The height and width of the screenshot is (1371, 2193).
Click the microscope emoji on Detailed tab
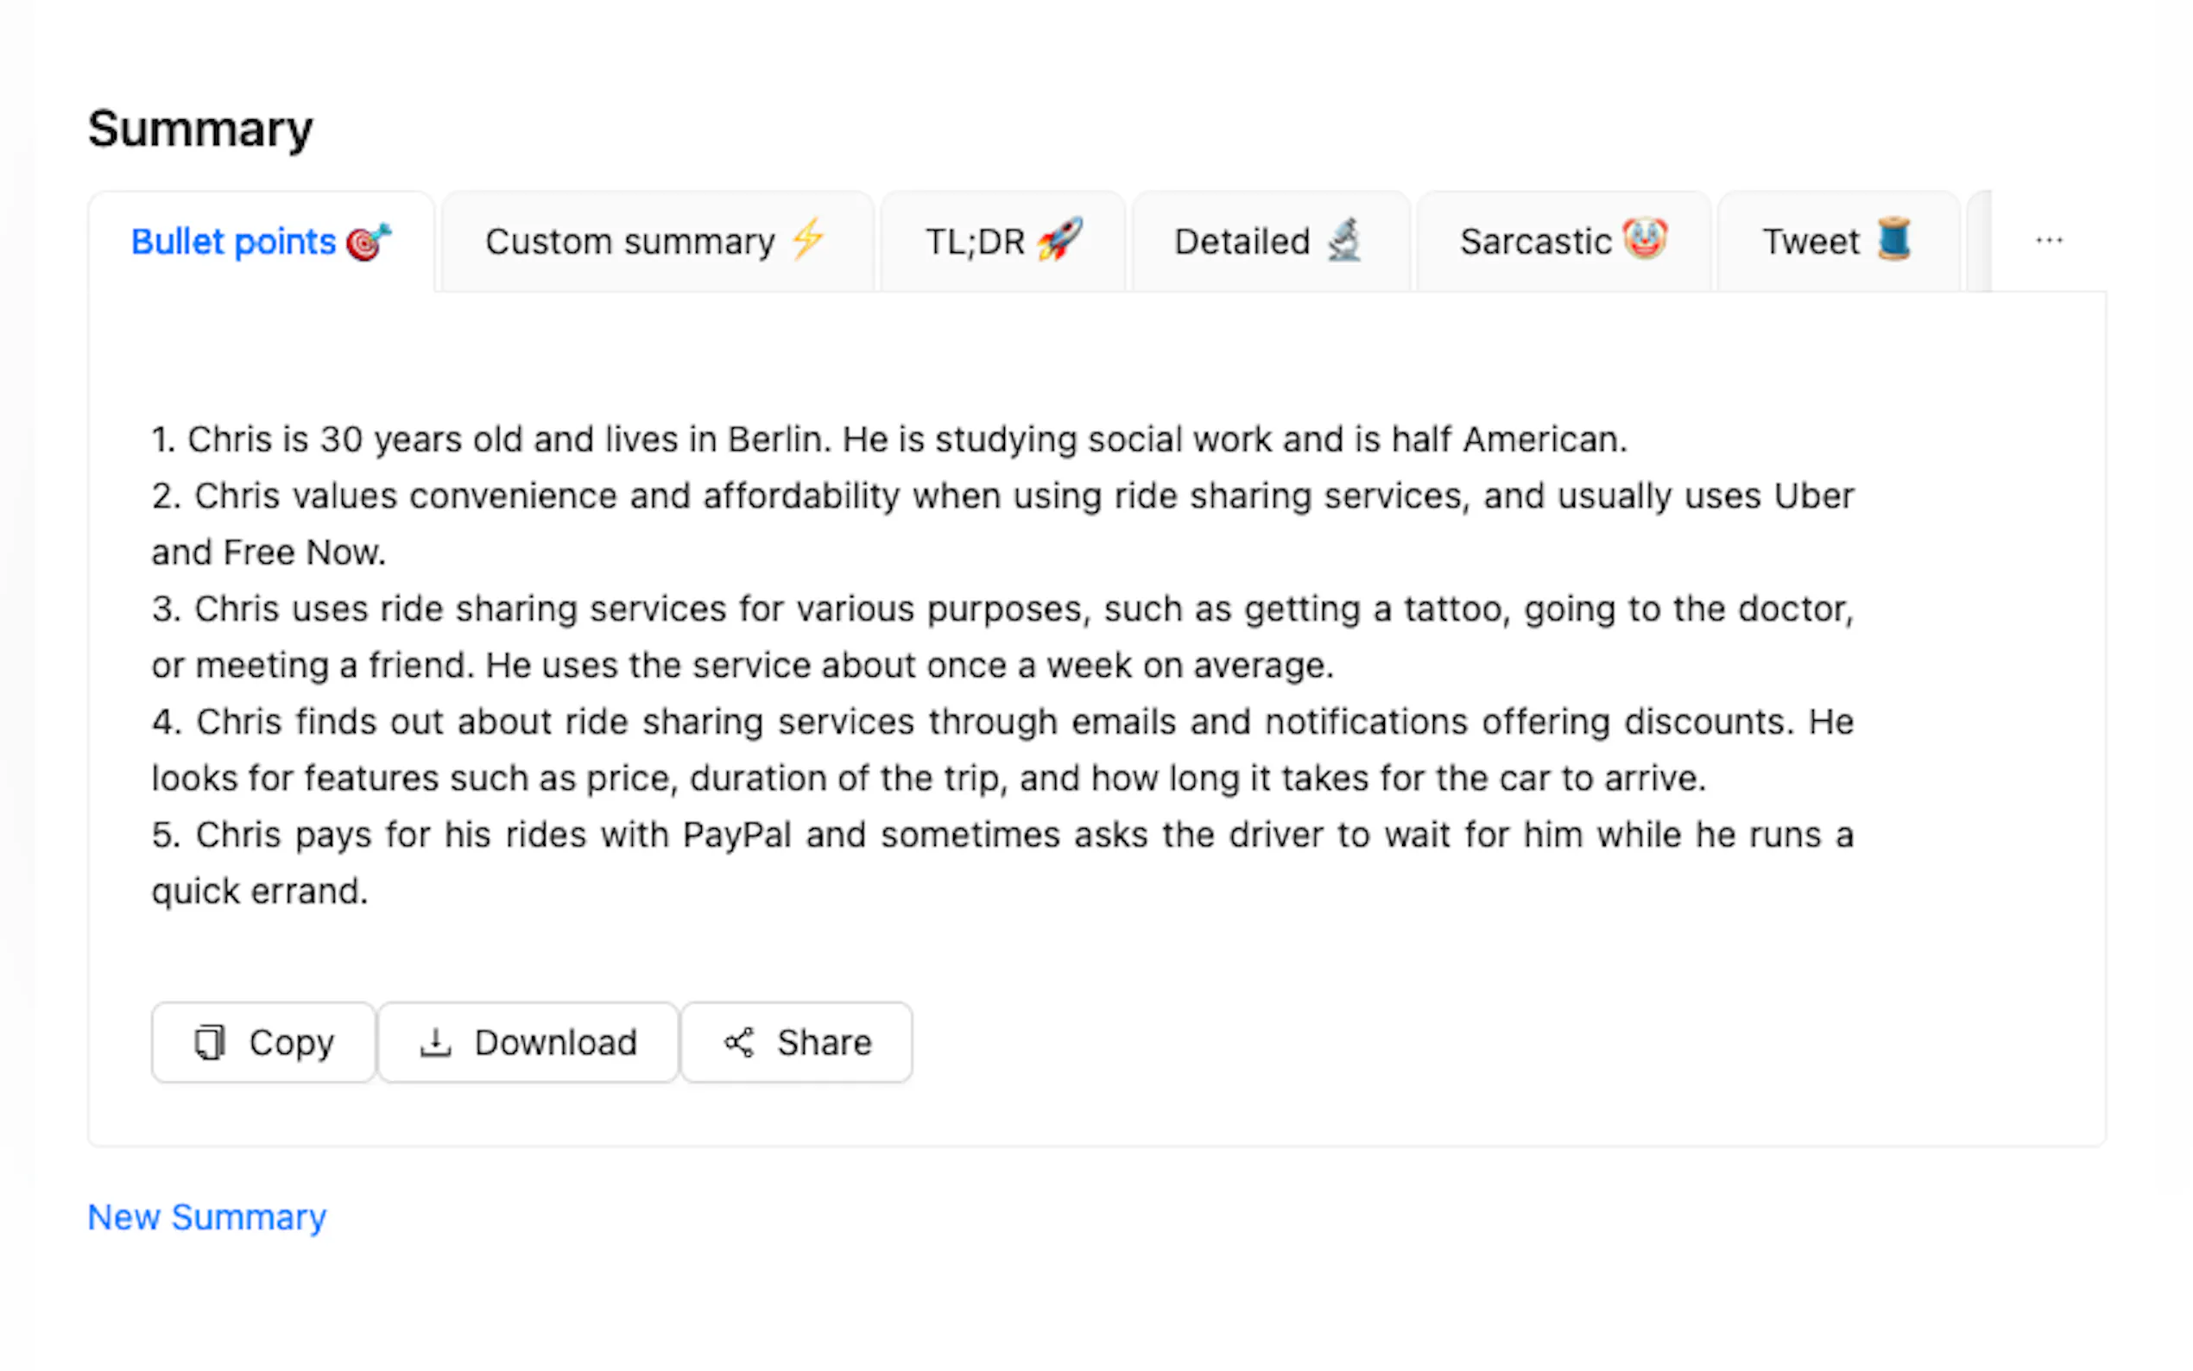tap(1344, 240)
